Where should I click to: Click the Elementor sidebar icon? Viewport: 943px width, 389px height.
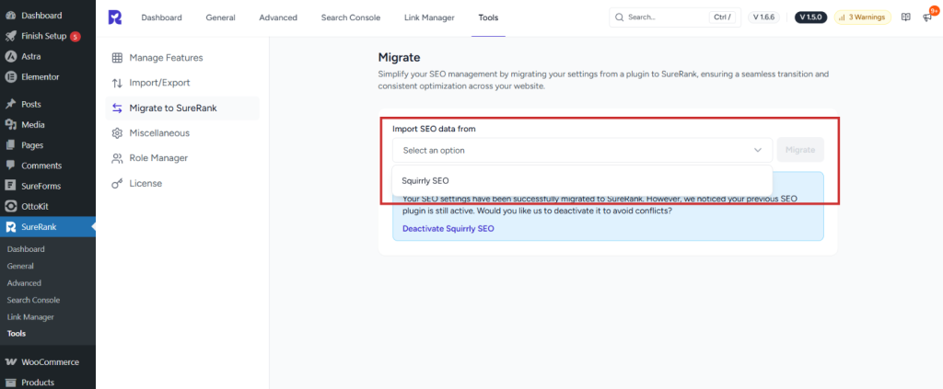tap(10, 77)
